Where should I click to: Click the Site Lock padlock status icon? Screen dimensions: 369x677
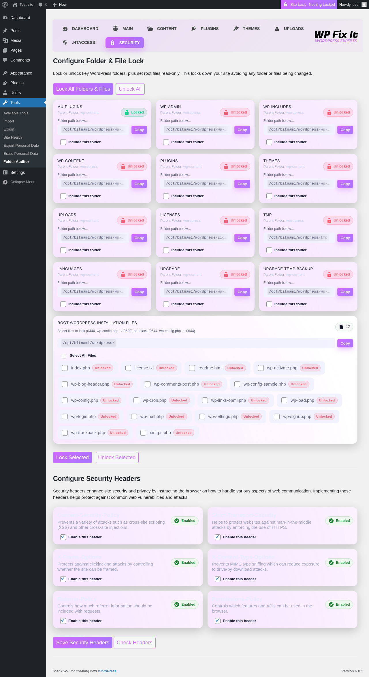tap(285, 5)
